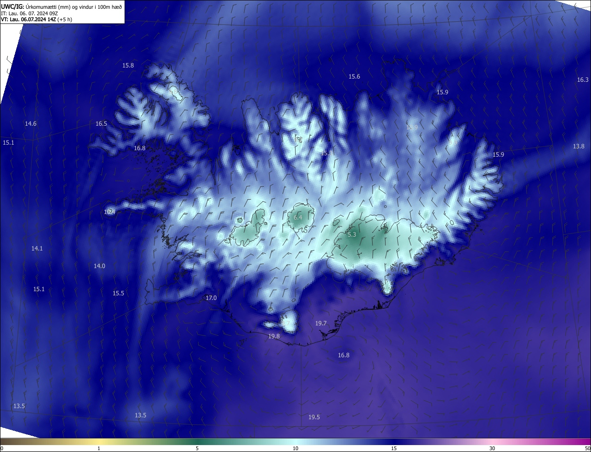This screenshot has width=591, height=452.
Task: Click the title 'Úrkomumætti (mm) og vindur í 100m hæð'
Action: click(74, 7)
